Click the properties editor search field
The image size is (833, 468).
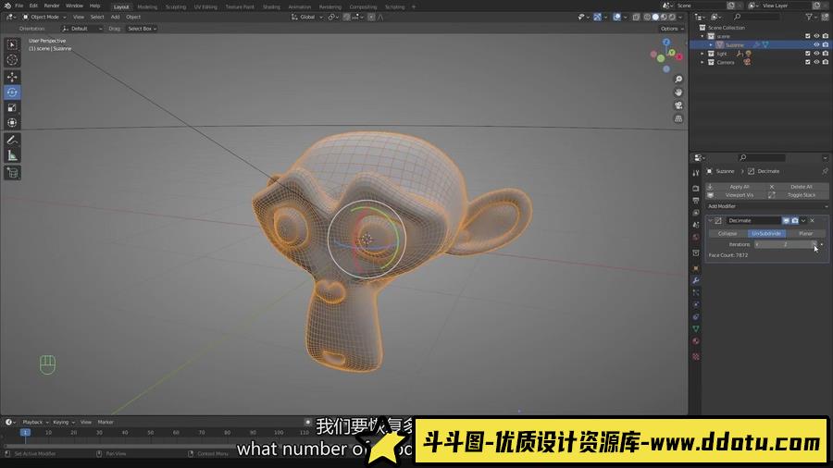[x=762, y=157]
